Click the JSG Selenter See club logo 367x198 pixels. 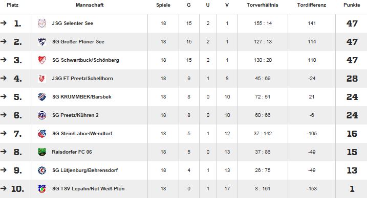(42, 23)
